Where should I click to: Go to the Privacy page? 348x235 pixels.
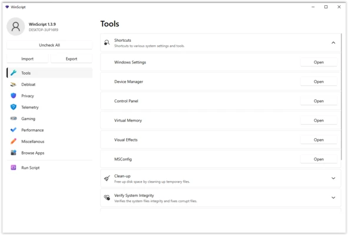(49, 96)
